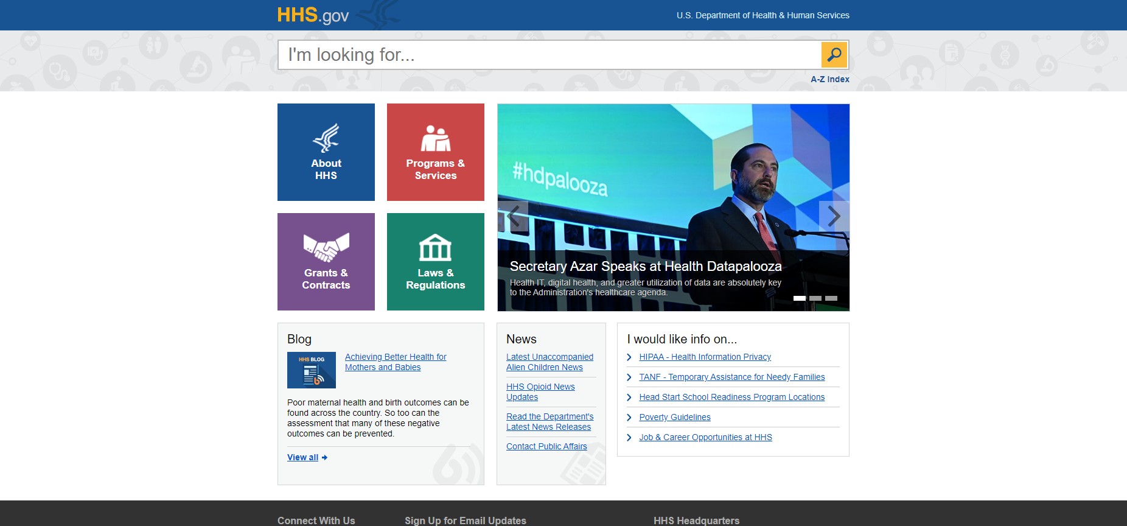This screenshot has width=1127, height=526.
Task: Click chevron next to HIPAA link
Action: [629, 357]
